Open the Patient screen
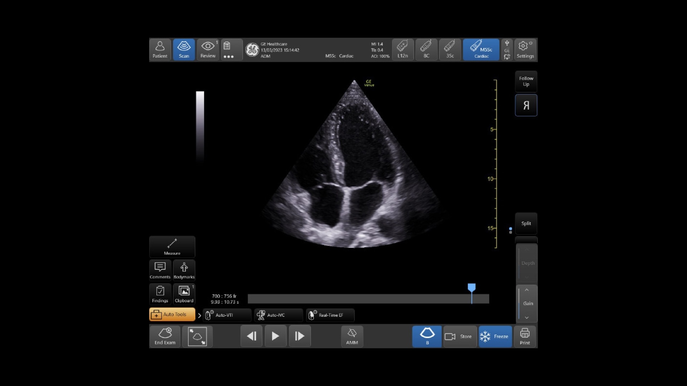This screenshot has width=687, height=386. tap(160, 50)
